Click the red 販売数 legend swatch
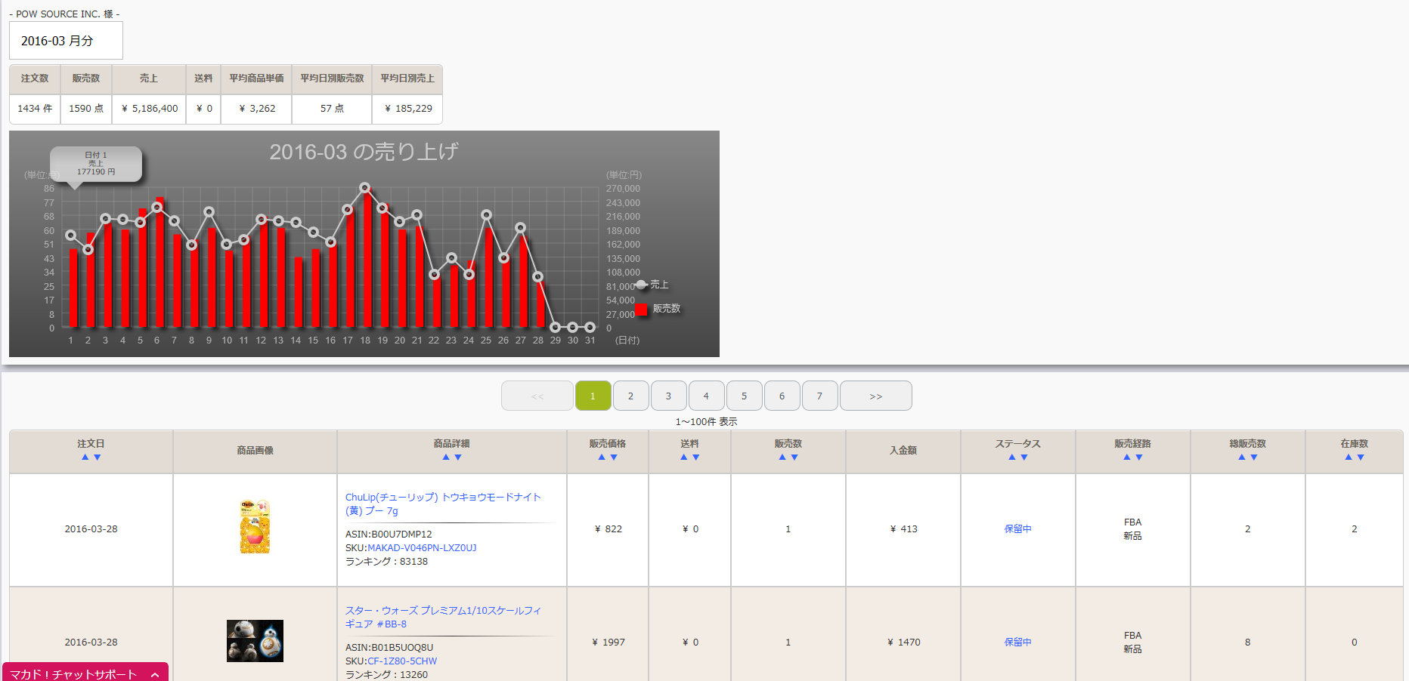 tap(641, 309)
